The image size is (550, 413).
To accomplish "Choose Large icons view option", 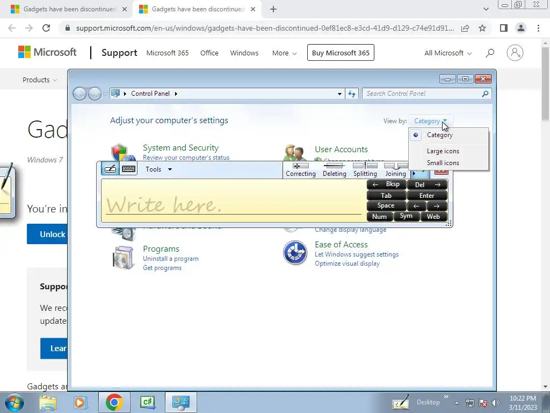I will point(448,151).
